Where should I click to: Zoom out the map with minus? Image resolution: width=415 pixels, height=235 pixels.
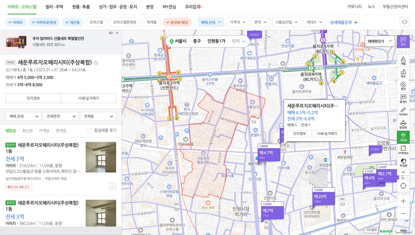[x=403, y=213]
